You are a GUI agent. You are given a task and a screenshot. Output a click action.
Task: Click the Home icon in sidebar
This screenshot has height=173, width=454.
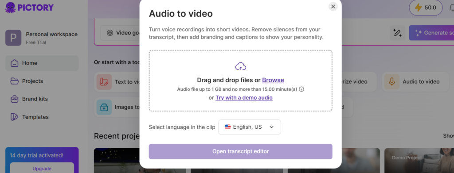(15, 63)
